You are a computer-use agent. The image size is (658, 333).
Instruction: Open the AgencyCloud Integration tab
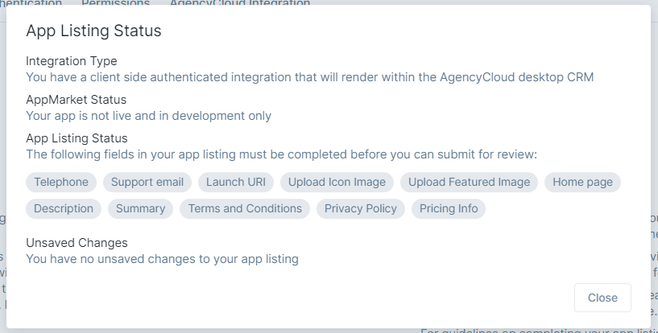tap(239, 3)
